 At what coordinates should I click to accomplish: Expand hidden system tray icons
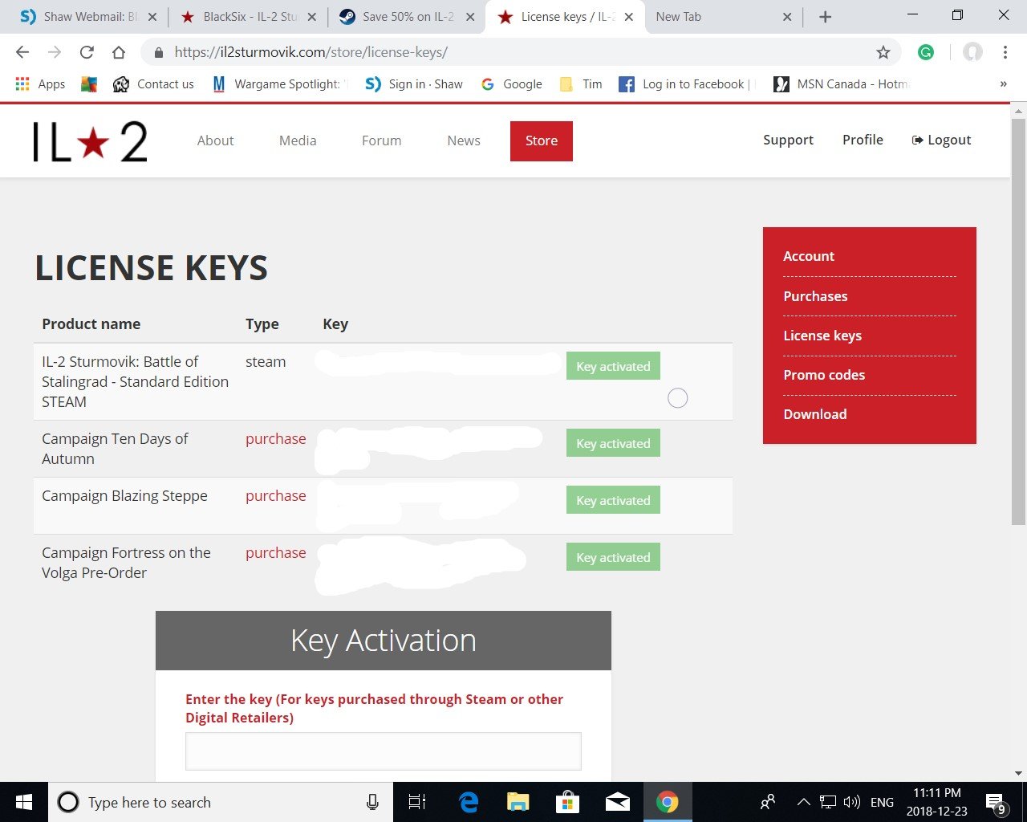(803, 802)
